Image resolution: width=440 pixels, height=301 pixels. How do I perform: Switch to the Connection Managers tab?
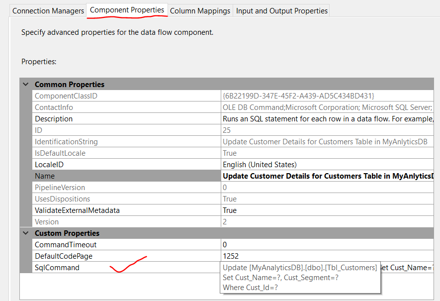[48, 10]
